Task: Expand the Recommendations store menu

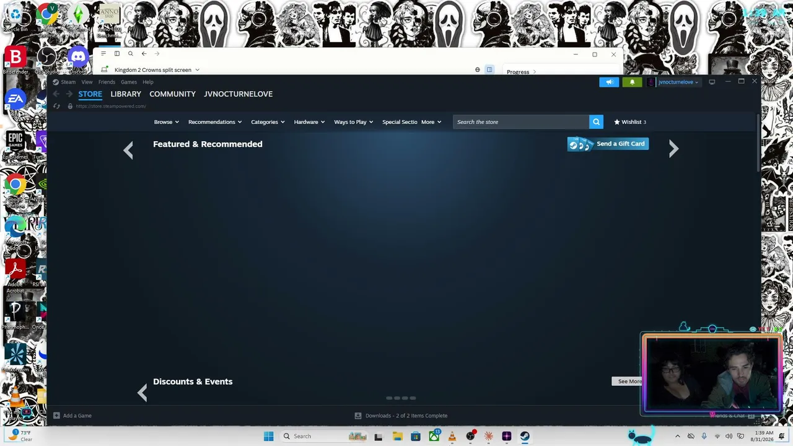Action: click(215, 122)
